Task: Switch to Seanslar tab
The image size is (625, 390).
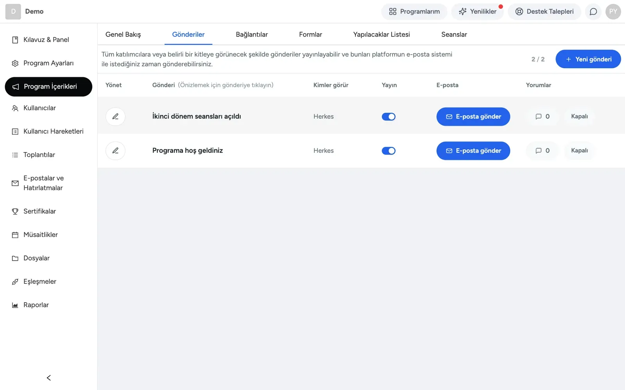Action: (454, 34)
